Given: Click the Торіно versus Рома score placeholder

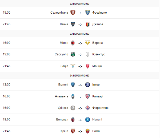Looking at the screenshot, I should [80, 131].
